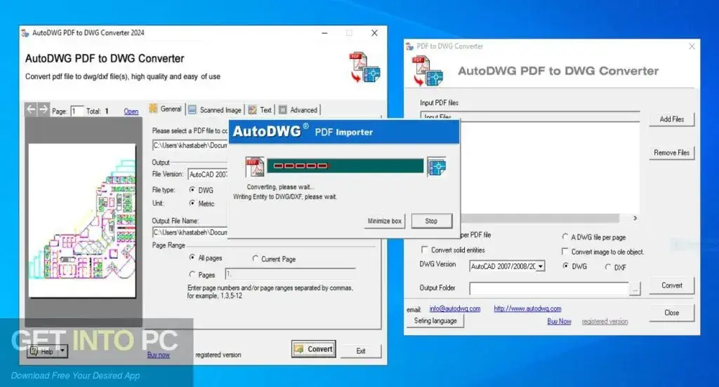719x387 pixels.
Task: Click the Buy Now link in right window
Action: (x=559, y=322)
